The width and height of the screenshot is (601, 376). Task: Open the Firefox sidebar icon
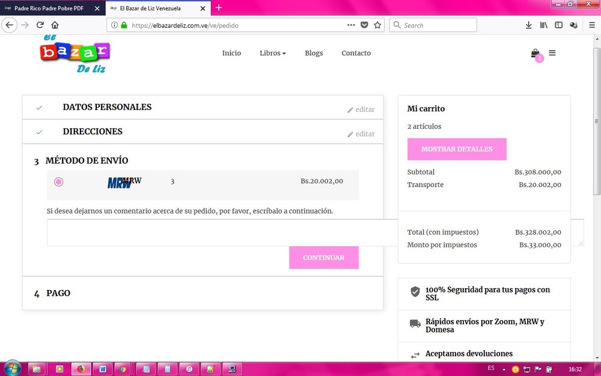[558, 25]
